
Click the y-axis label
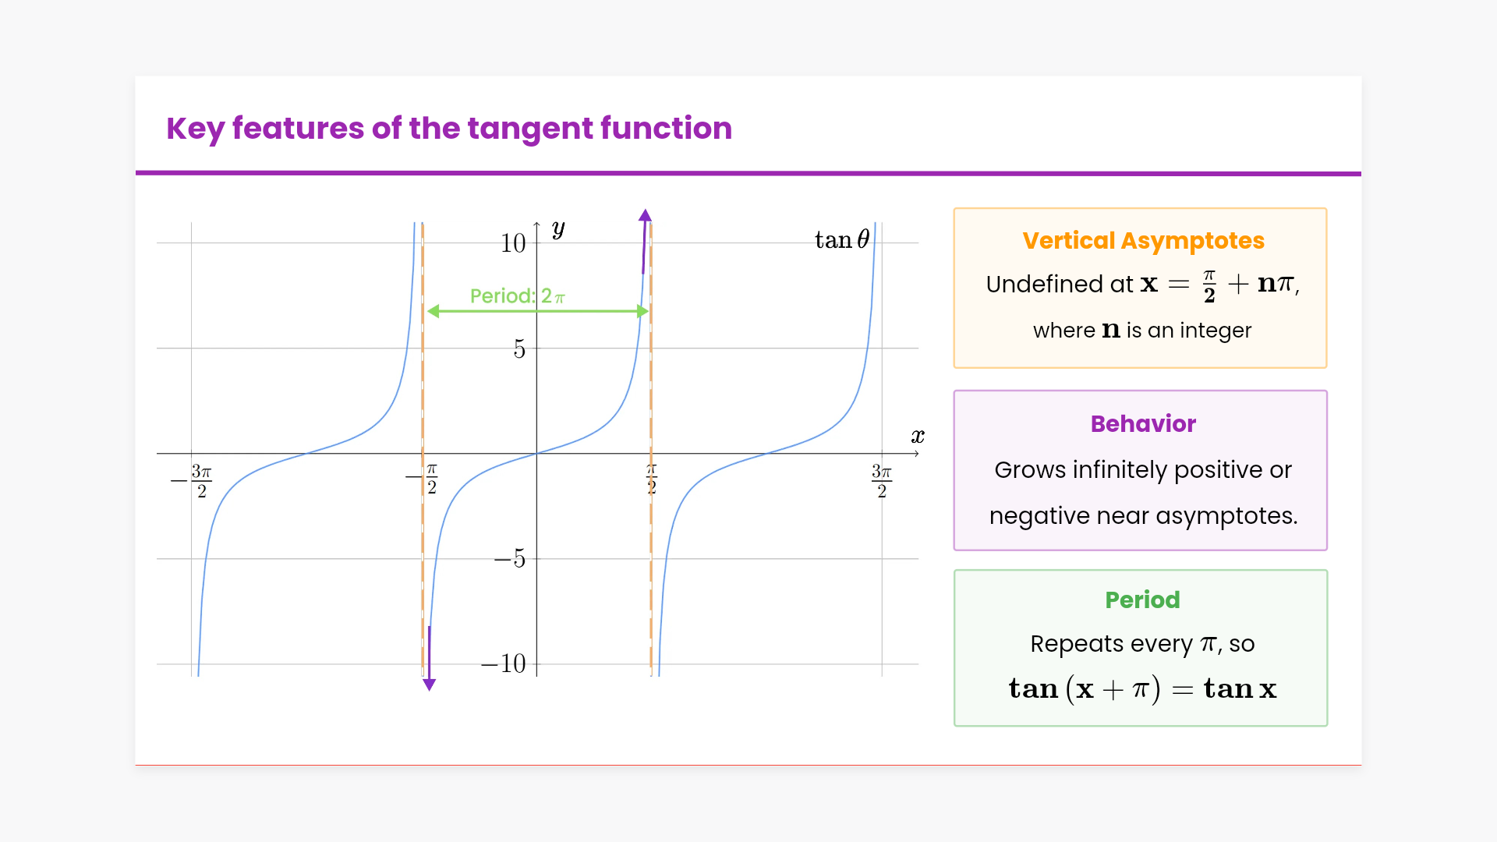tap(558, 229)
